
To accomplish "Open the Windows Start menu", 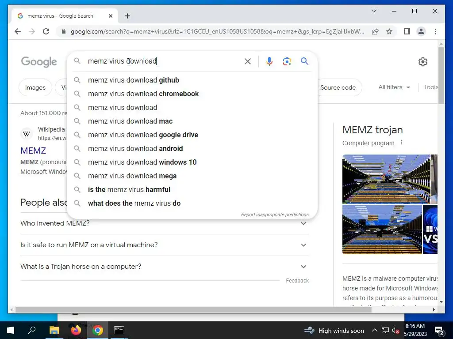I will [x=11, y=330].
